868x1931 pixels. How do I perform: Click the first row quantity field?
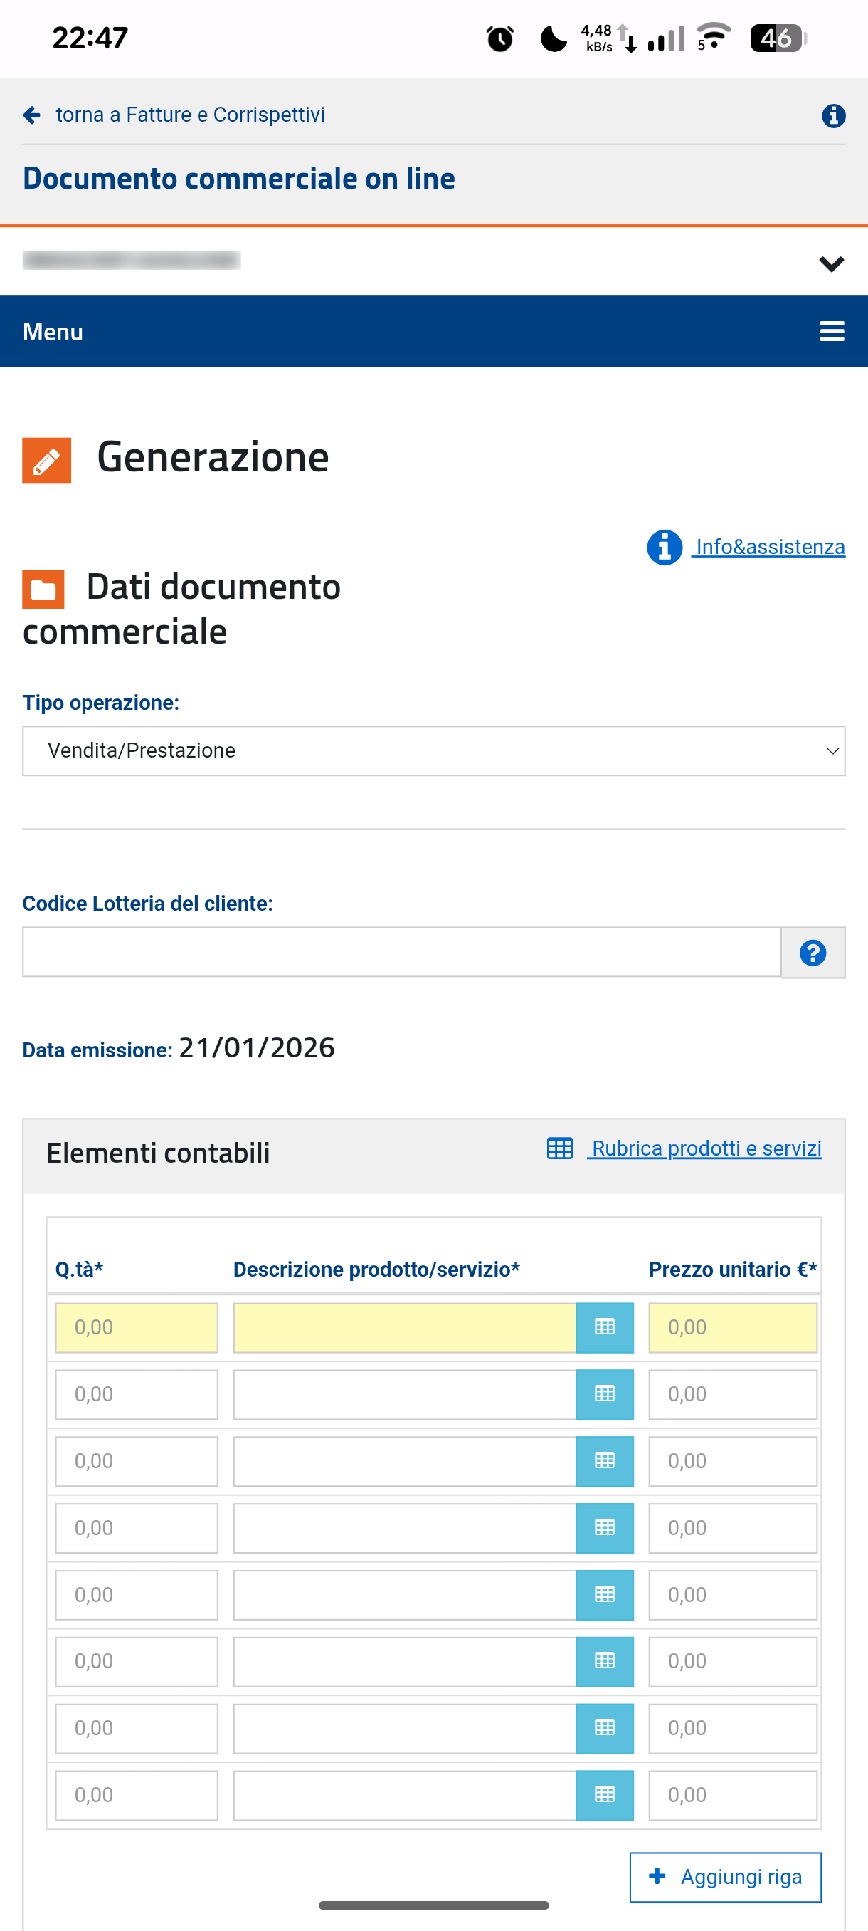137,1327
